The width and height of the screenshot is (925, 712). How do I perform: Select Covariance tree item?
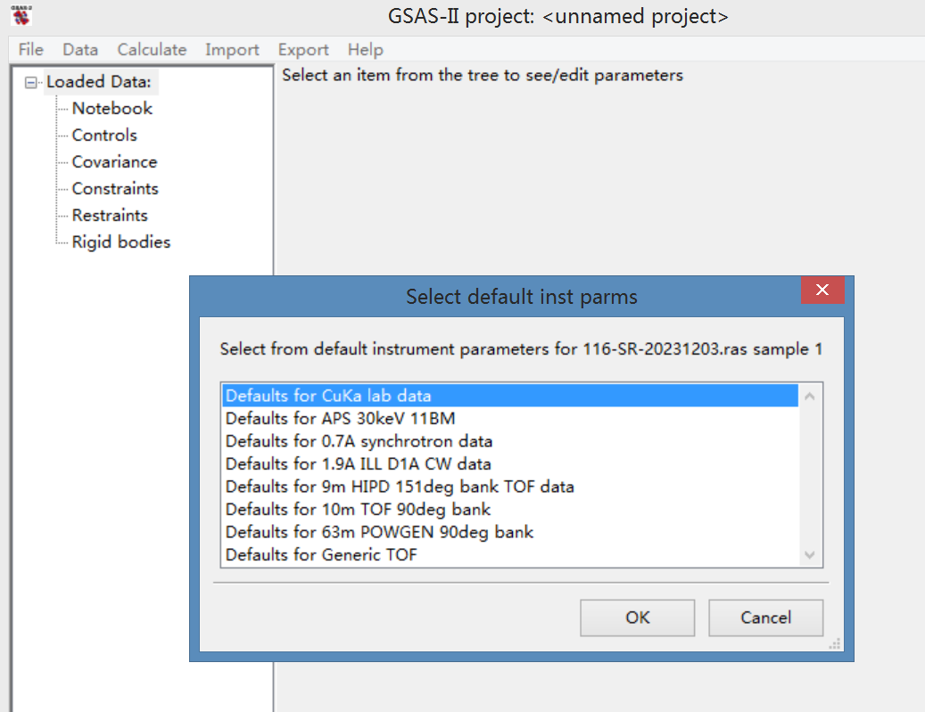tap(114, 162)
